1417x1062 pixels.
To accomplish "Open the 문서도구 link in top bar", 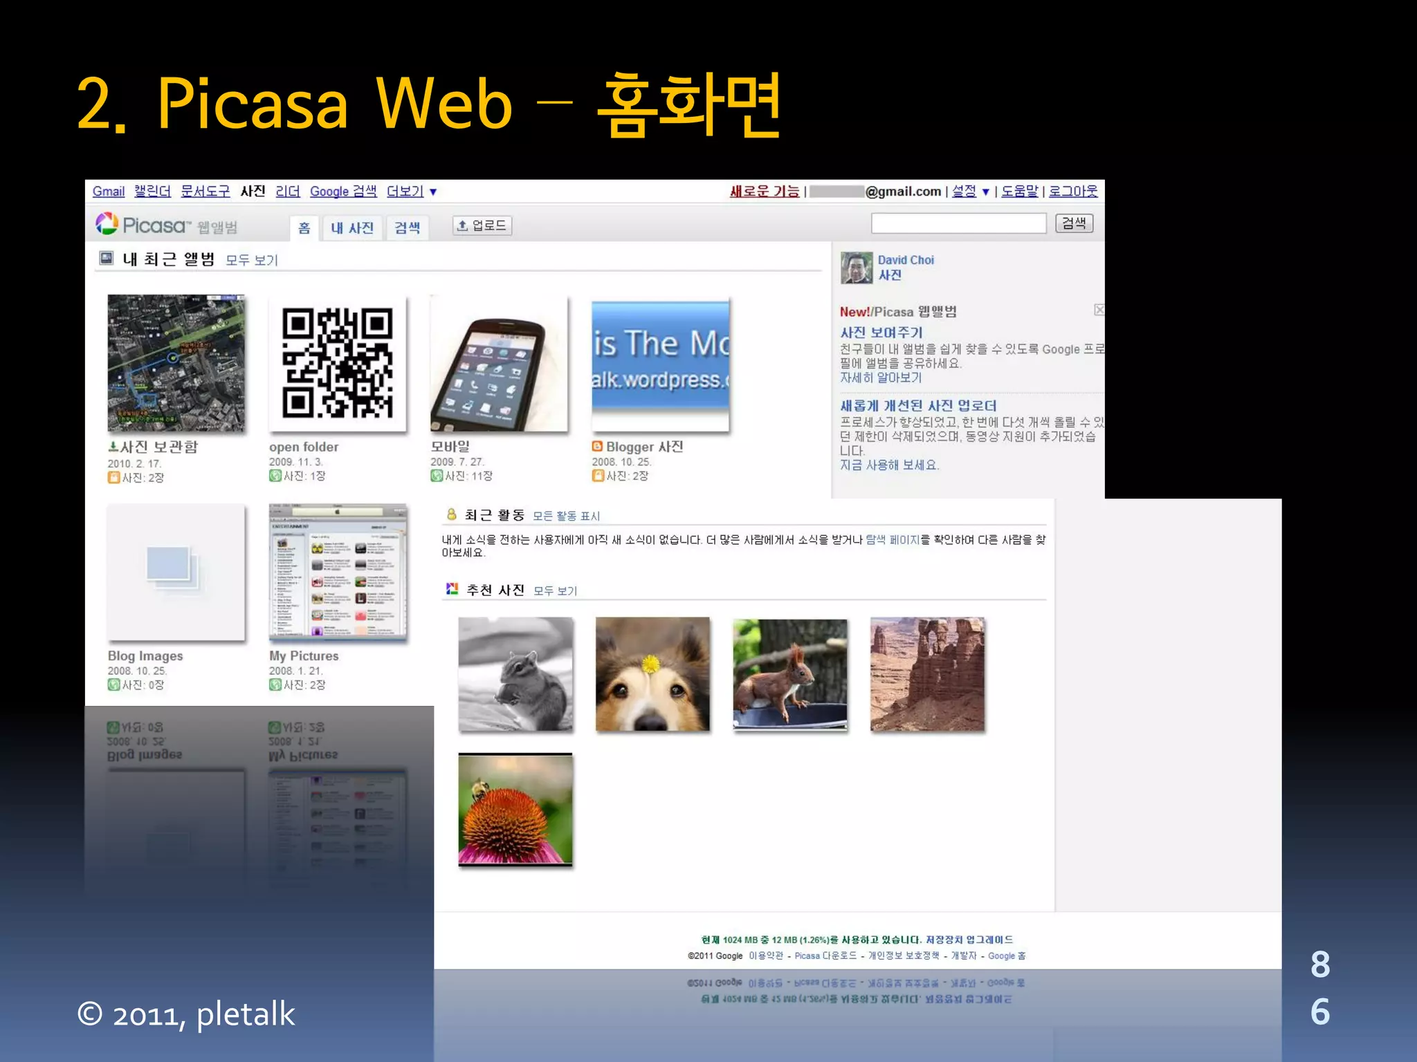I will pyautogui.click(x=205, y=192).
